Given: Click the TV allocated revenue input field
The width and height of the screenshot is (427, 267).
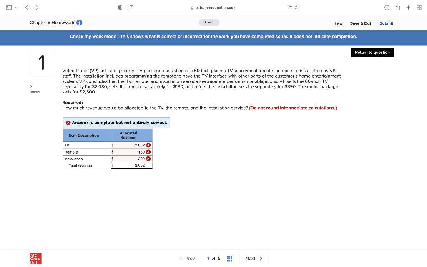Looking at the screenshot, I should pos(129,145).
